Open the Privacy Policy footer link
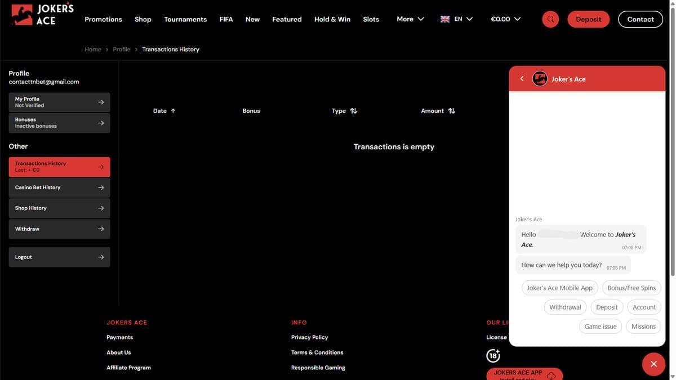The width and height of the screenshot is (676, 380). [x=309, y=337]
